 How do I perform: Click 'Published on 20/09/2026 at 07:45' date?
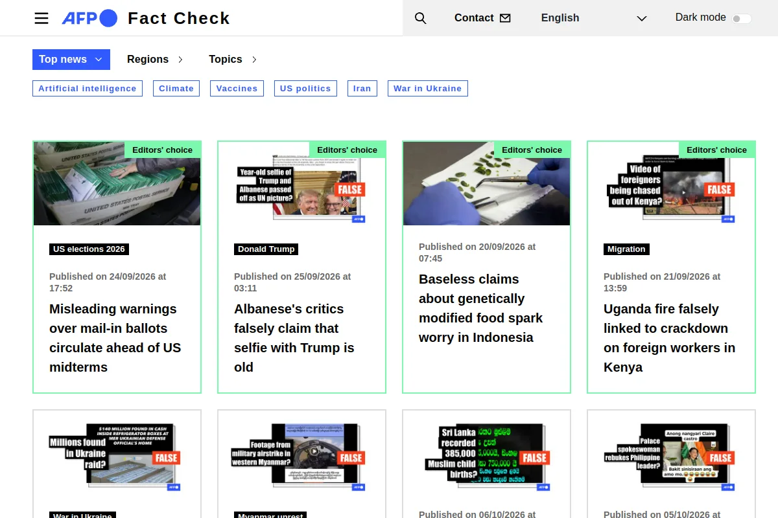pyautogui.click(x=477, y=253)
